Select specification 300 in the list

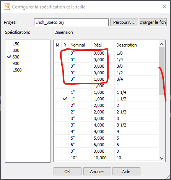pyautogui.click(x=16, y=50)
